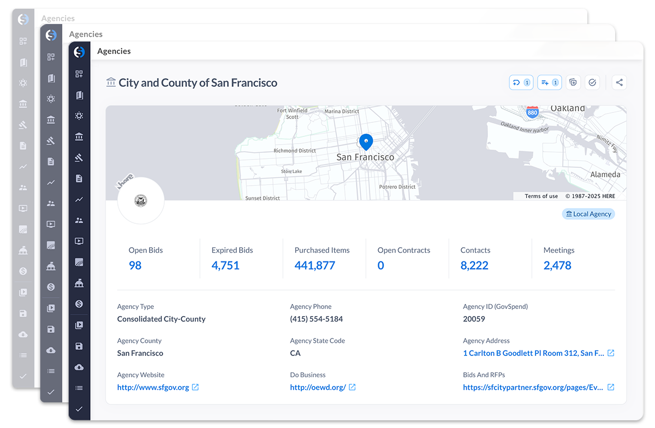655x428 pixels.
Task: Click the circled checkmark icon button
Action: pyautogui.click(x=592, y=82)
